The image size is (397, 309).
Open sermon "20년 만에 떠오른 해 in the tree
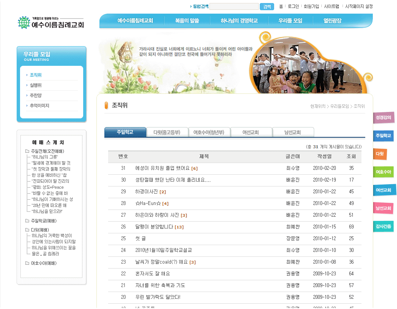tap(49, 205)
